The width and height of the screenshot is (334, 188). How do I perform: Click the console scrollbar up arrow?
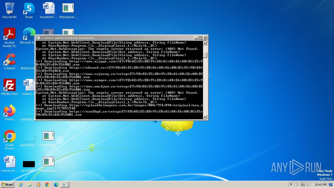pyautogui.click(x=205, y=43)
